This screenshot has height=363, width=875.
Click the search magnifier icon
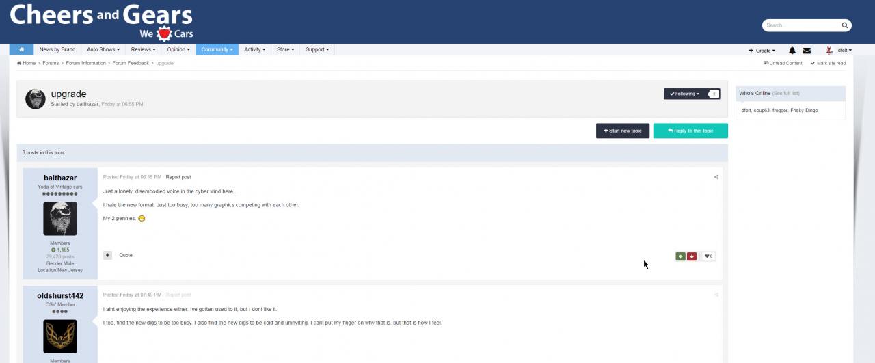click(844, 25)
